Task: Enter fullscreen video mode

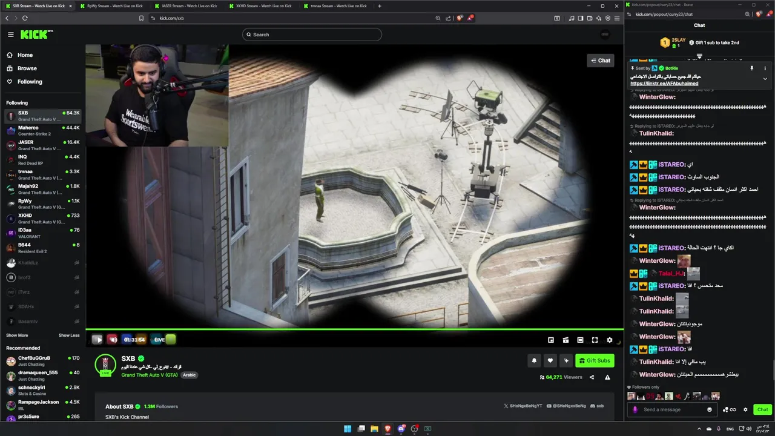Action: [595, 340]
